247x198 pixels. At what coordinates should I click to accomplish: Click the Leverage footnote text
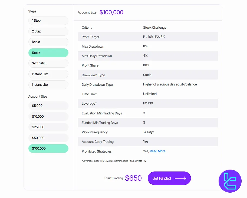[114, 161]
